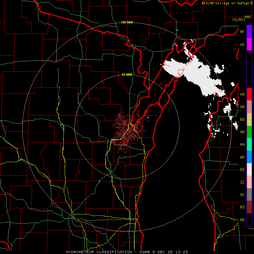Click the UK legend label
The width and height of the screenshot is (254, 254).
tap(242, 44)
